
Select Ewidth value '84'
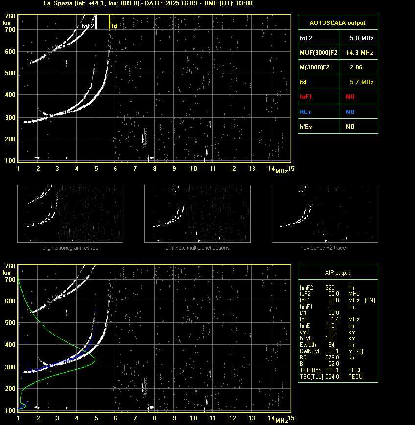[331, 345]
